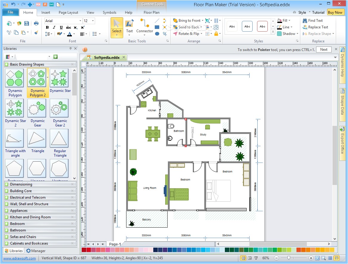Open the Bring to Front dropdown

(203, 21)
